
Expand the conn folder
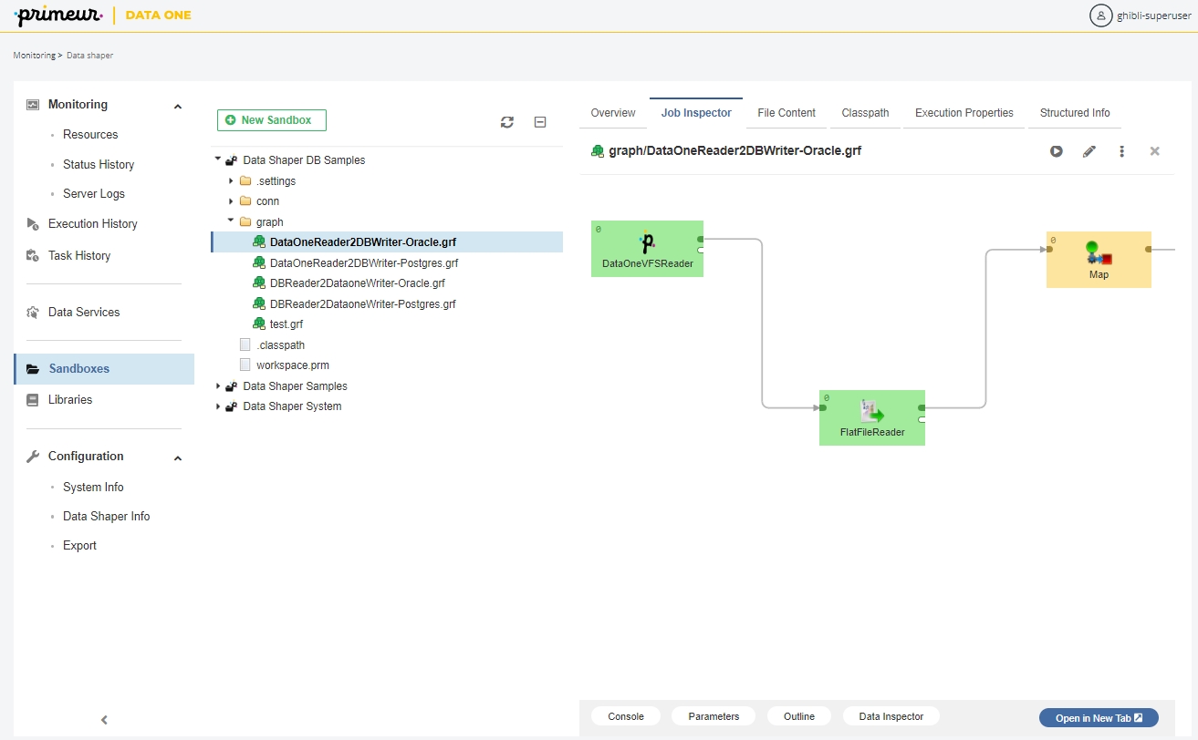click(232, 201)
